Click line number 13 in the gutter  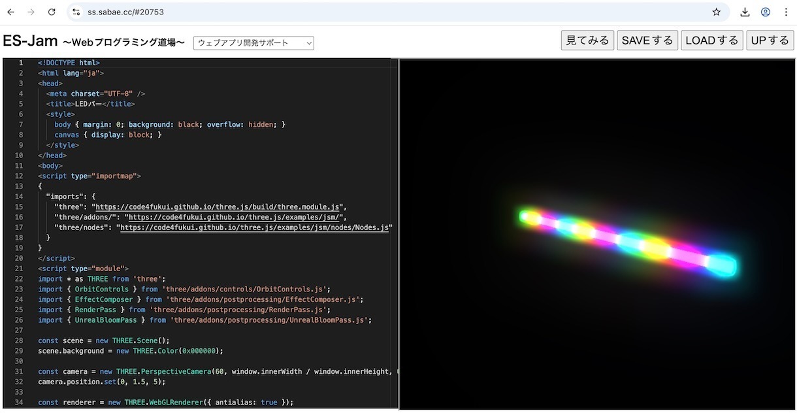[x=19, y=186]
